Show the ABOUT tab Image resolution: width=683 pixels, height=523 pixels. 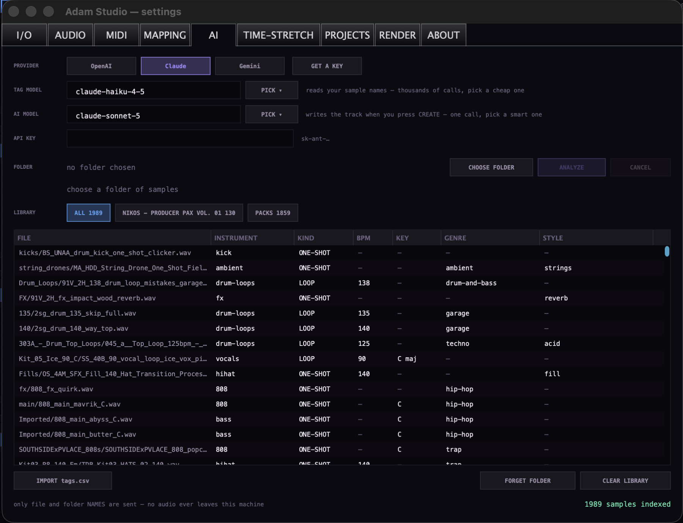coord(443,35)
